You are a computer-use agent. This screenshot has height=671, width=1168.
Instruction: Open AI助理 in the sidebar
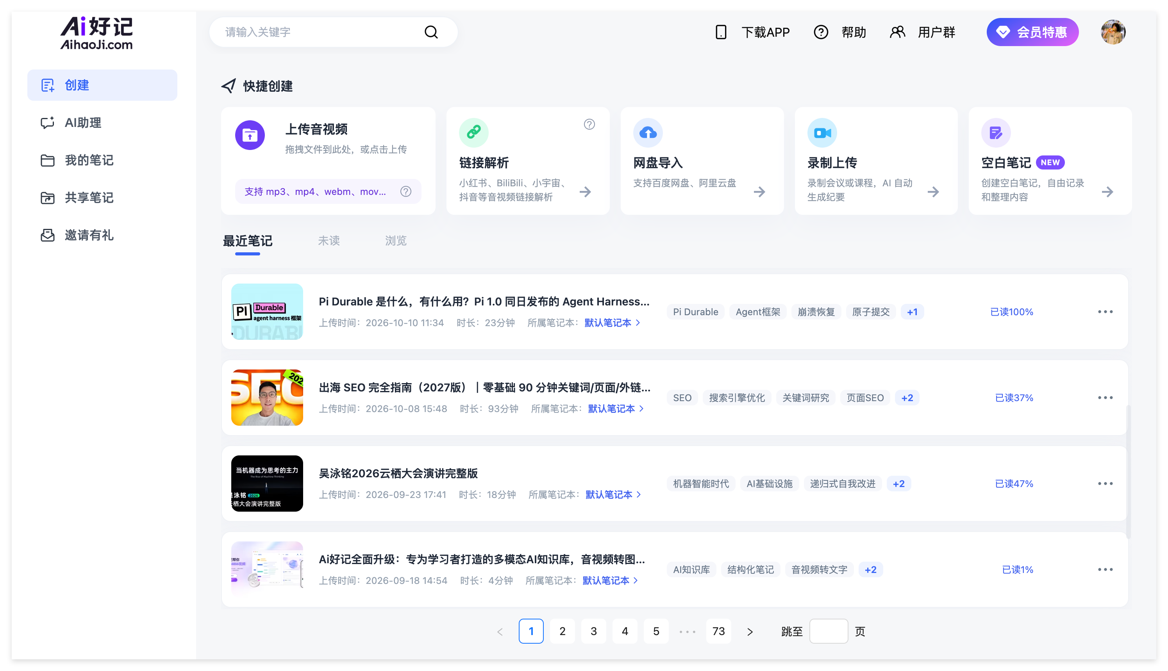click(102, 123)
